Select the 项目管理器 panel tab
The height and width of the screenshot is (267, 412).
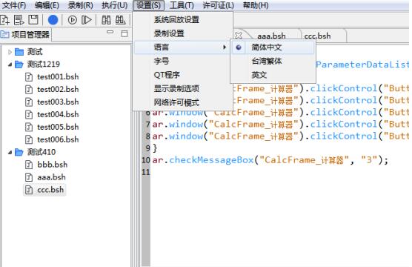click(x=25, y=34)
